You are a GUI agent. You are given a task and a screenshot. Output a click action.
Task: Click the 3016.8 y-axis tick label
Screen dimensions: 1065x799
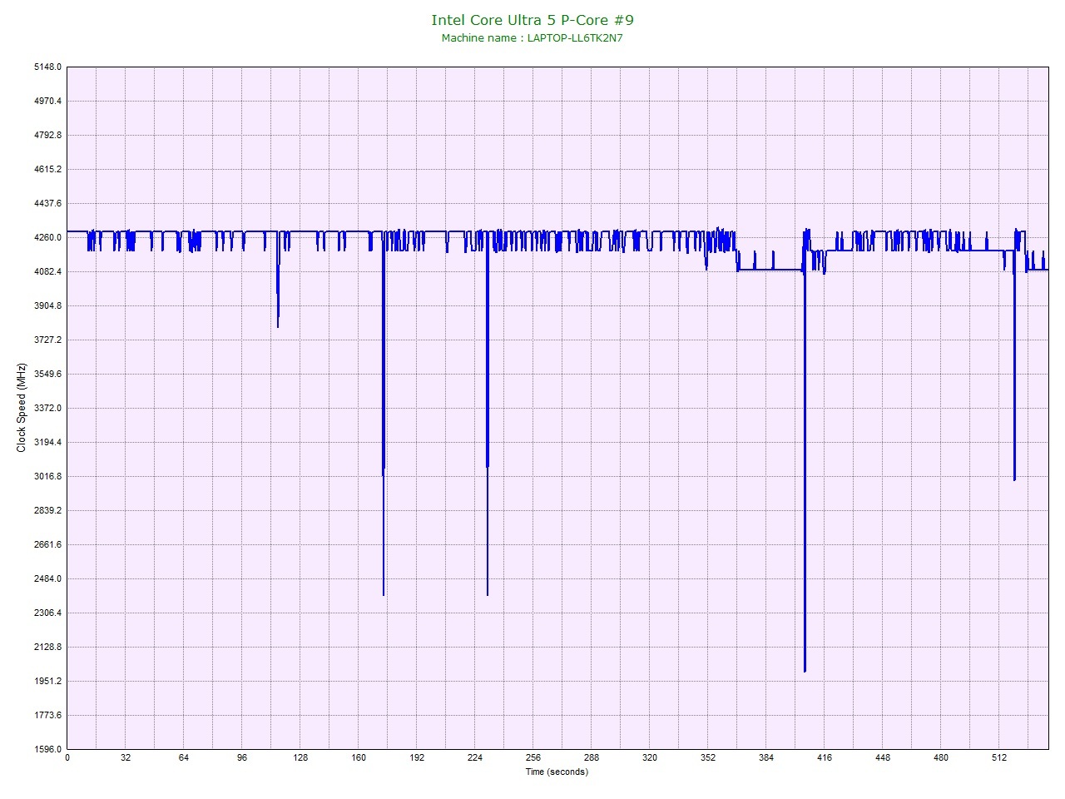tap(47, 477)
